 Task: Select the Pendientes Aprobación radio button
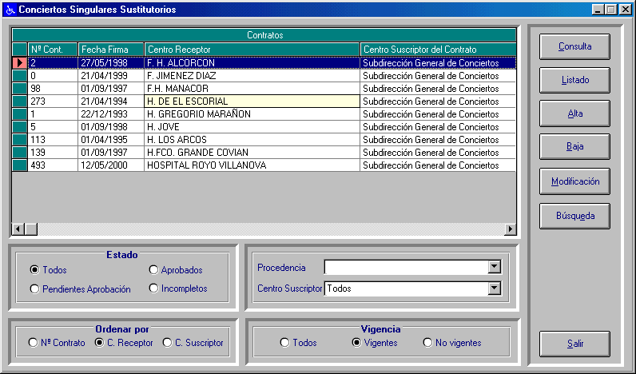tap(34, 289)
